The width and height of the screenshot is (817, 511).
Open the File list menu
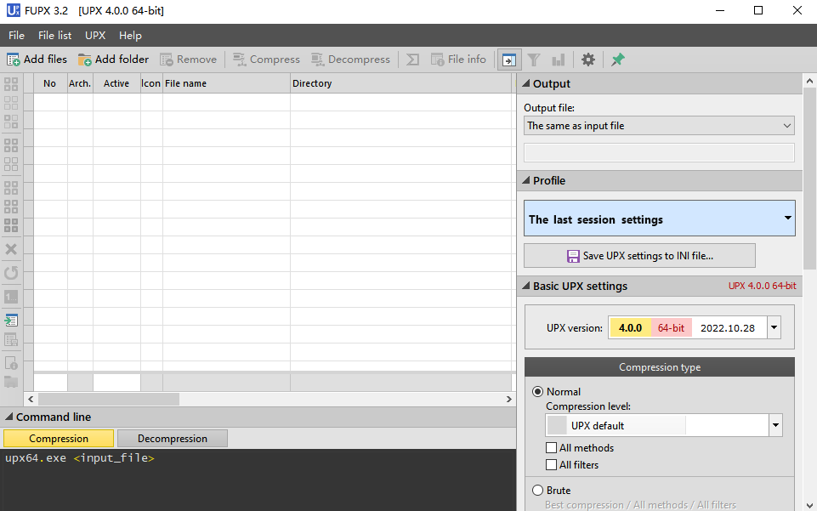pyautogui.click(x=54, y=36)
